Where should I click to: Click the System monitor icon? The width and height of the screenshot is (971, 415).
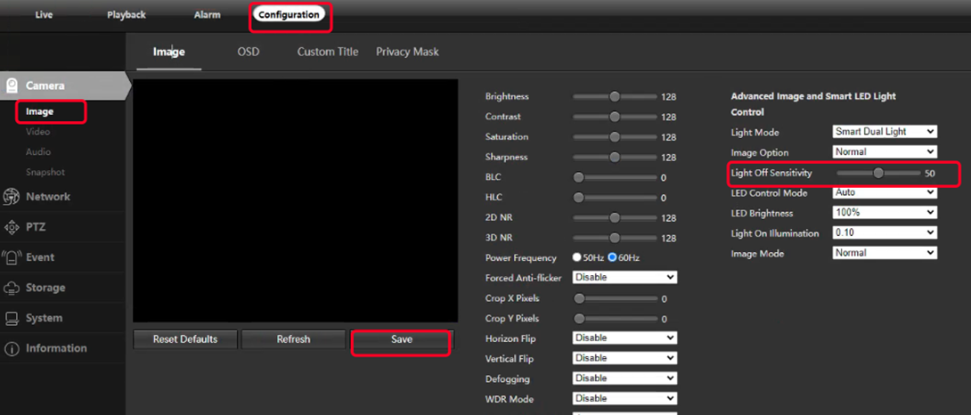click(x=12, y=318)
